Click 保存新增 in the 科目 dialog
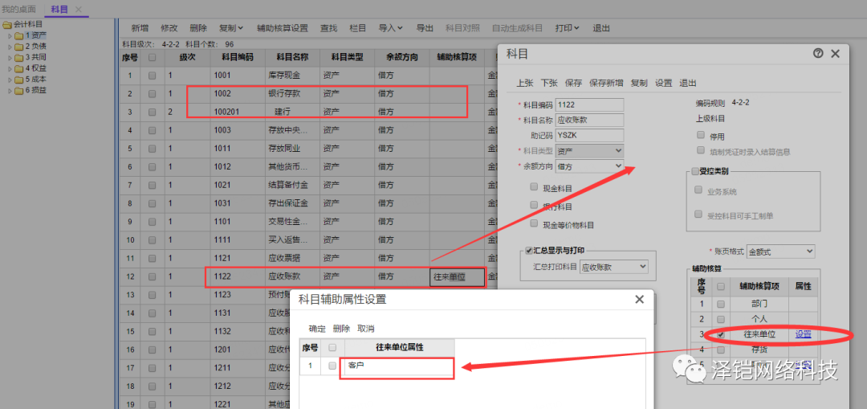This screenshot has width=867, height=409. (605, 83)
